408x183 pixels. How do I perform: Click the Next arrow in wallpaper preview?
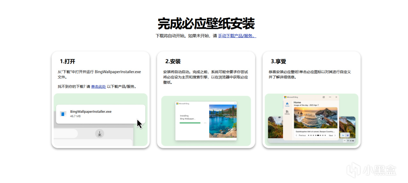tap(335, 135)
